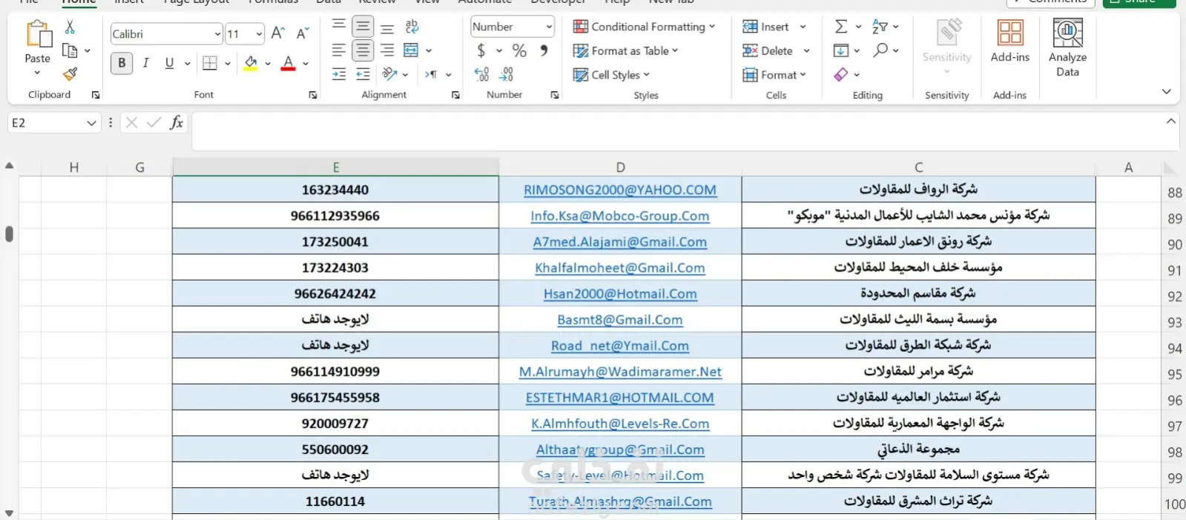Click the Merge & Center icon
The width and height of the screenshot is (1186, 520).
click(x=411, y=50)
